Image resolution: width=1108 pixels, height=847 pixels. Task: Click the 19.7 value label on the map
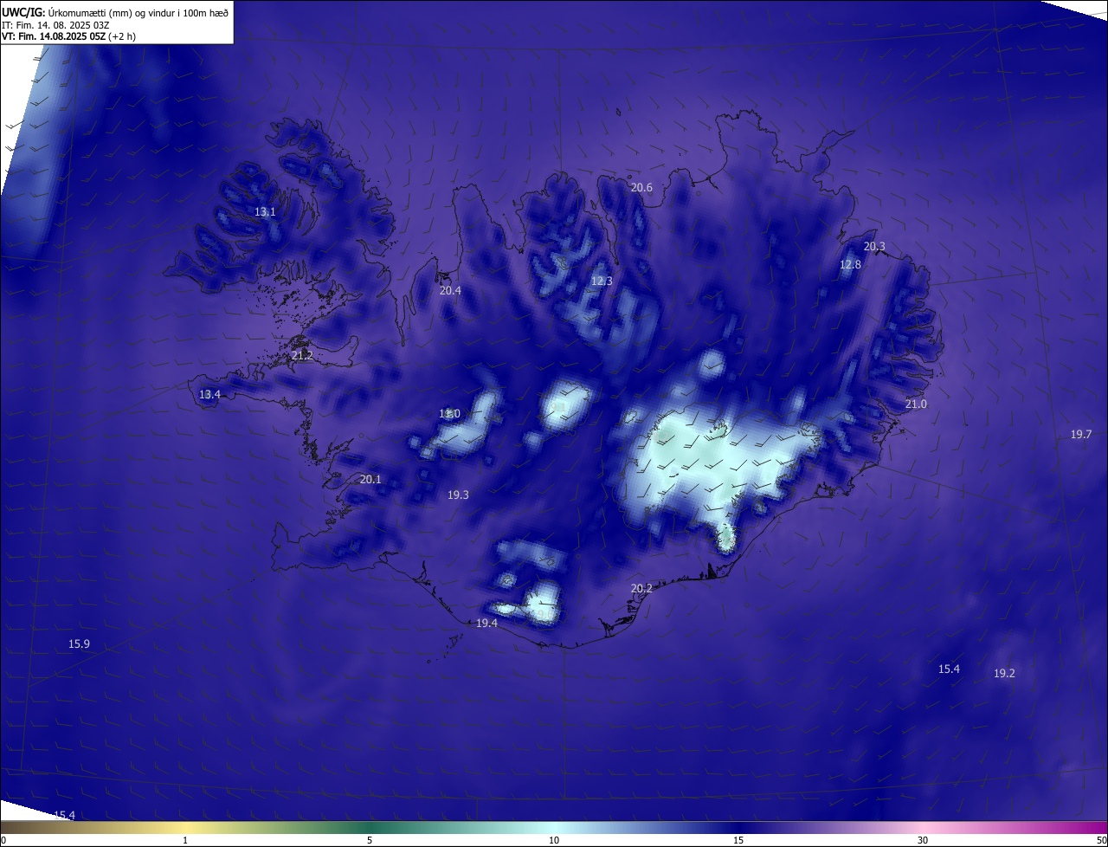pyautogui.click(x=1081, y=434)
